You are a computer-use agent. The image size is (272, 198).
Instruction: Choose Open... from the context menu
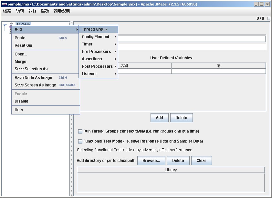coord(46,54)
